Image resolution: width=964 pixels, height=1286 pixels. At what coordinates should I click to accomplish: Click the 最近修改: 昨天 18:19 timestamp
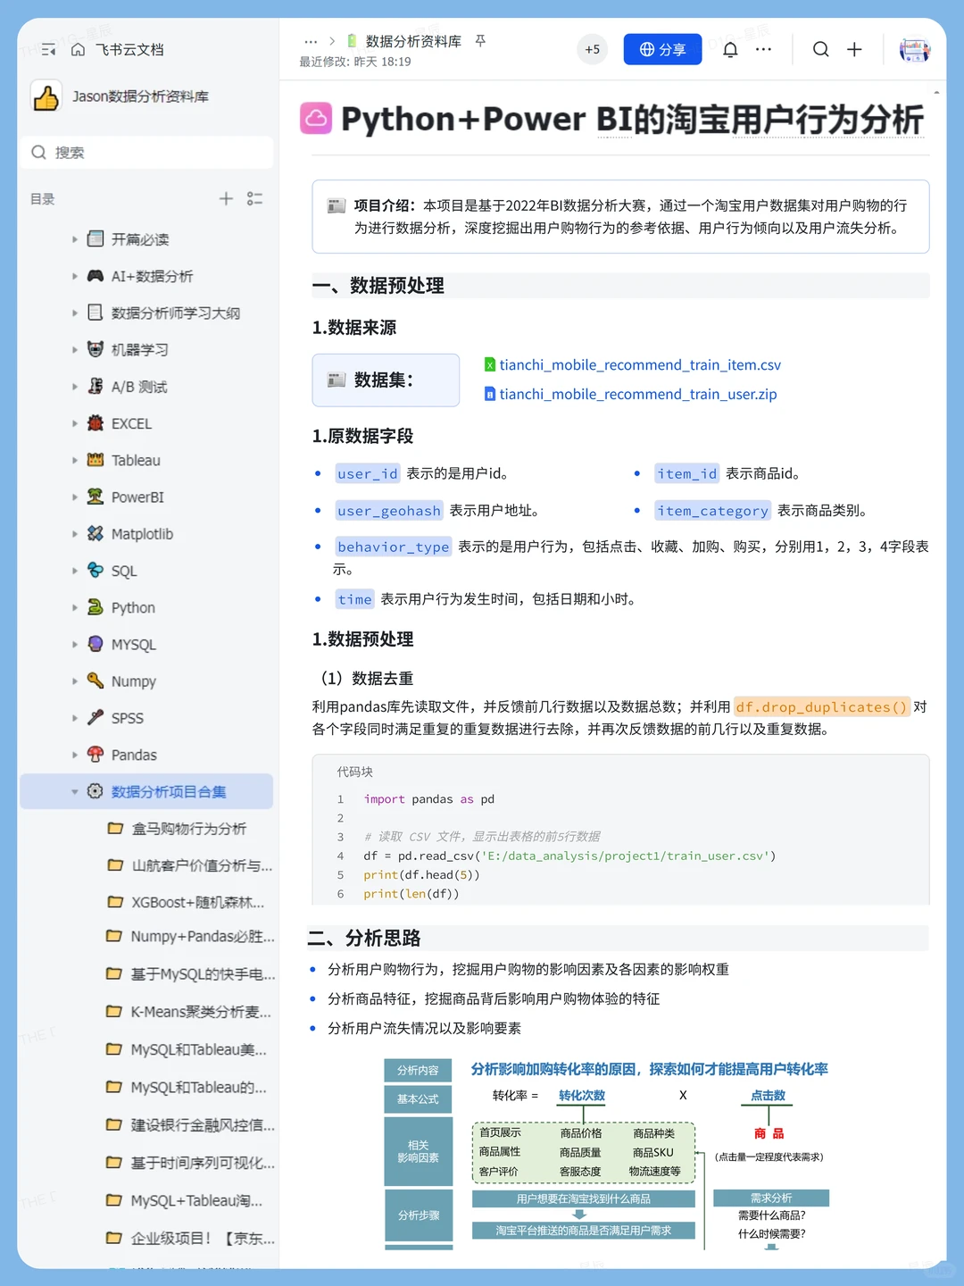tap(355, 63)
